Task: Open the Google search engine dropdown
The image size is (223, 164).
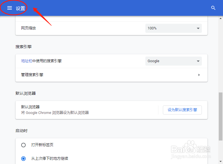Action: (174, 61)
